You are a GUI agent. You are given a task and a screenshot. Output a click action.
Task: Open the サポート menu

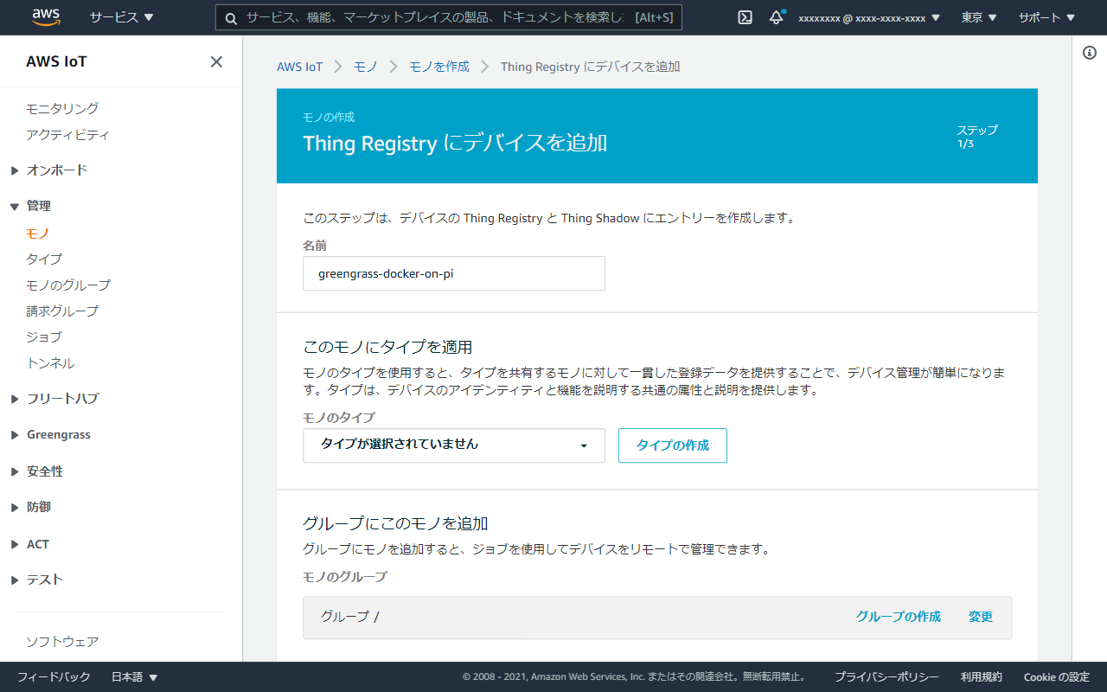tap(1046, 16)
